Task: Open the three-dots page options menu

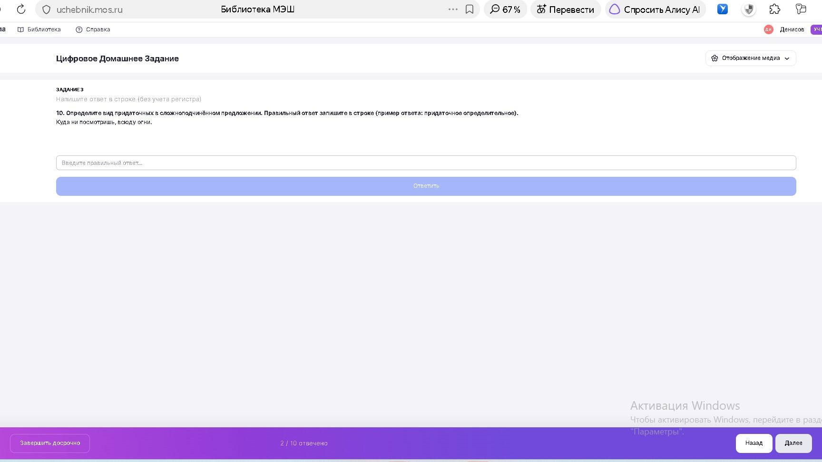Action: point(453,9)
